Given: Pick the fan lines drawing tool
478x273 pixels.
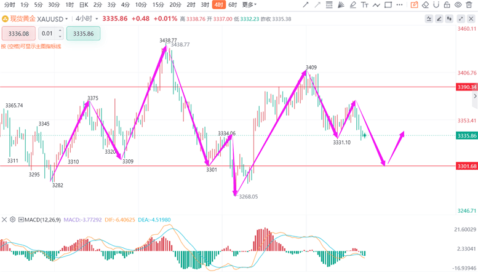Looking at the screenshot, I should pyautogui.click(x=341, y=4).
